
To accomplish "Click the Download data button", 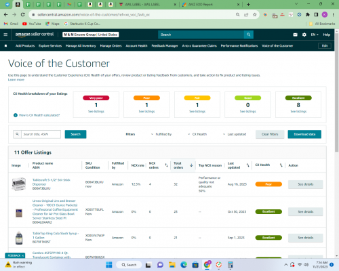I will (304, 134).
